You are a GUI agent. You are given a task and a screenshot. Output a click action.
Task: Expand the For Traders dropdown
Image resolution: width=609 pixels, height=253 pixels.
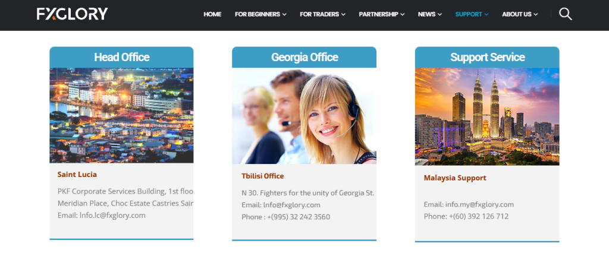(322, 14)
